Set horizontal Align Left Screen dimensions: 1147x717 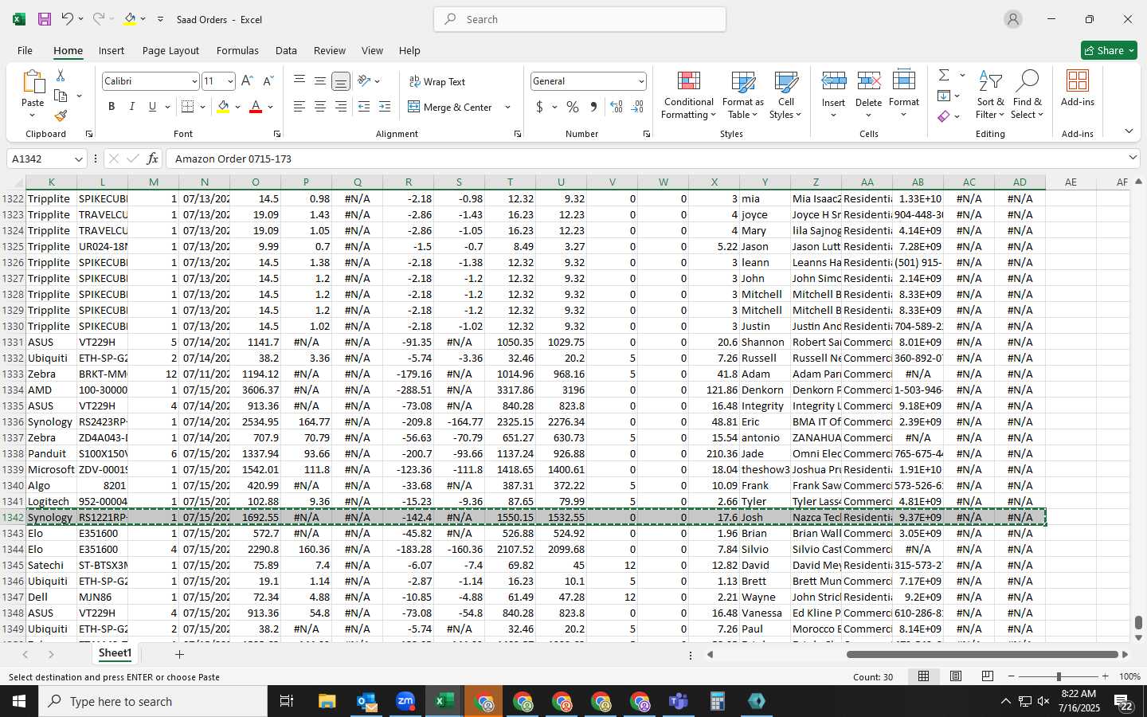[x=299, y=107]
